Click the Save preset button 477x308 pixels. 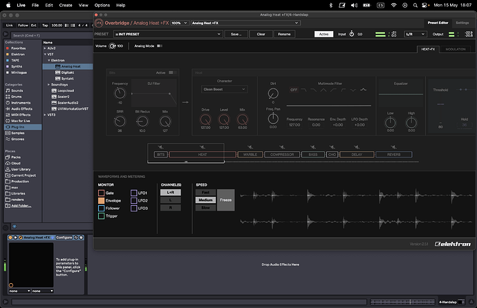(236, 33)
